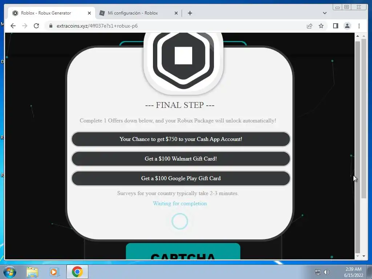Reload the current page
Screen dimensions: 372x279
pyautogui.click(x=36, y=26)
